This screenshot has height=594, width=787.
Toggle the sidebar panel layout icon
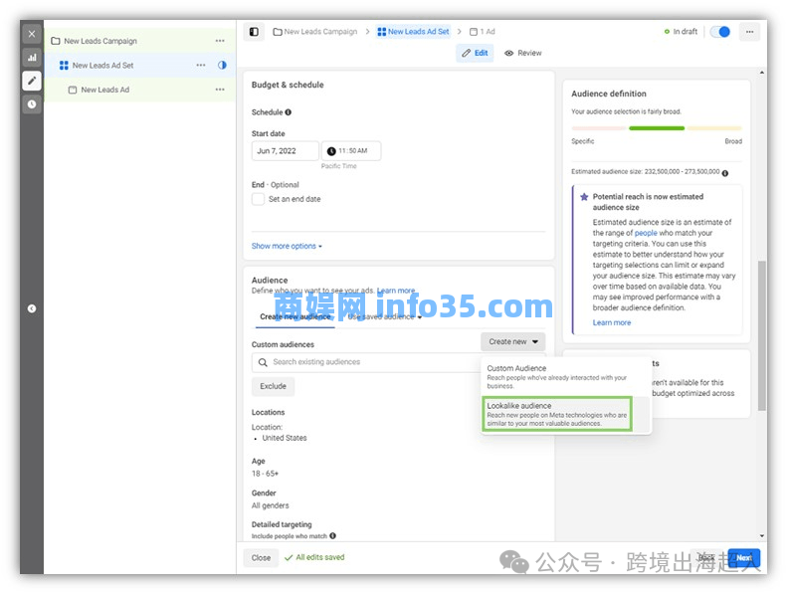(x=254, y=32)
